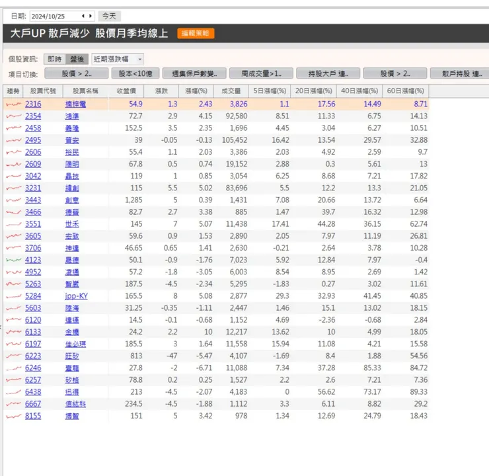This screenshot has height=476, width=489.
Task: Advance the date with right arrow
Action: click(91, 16)
